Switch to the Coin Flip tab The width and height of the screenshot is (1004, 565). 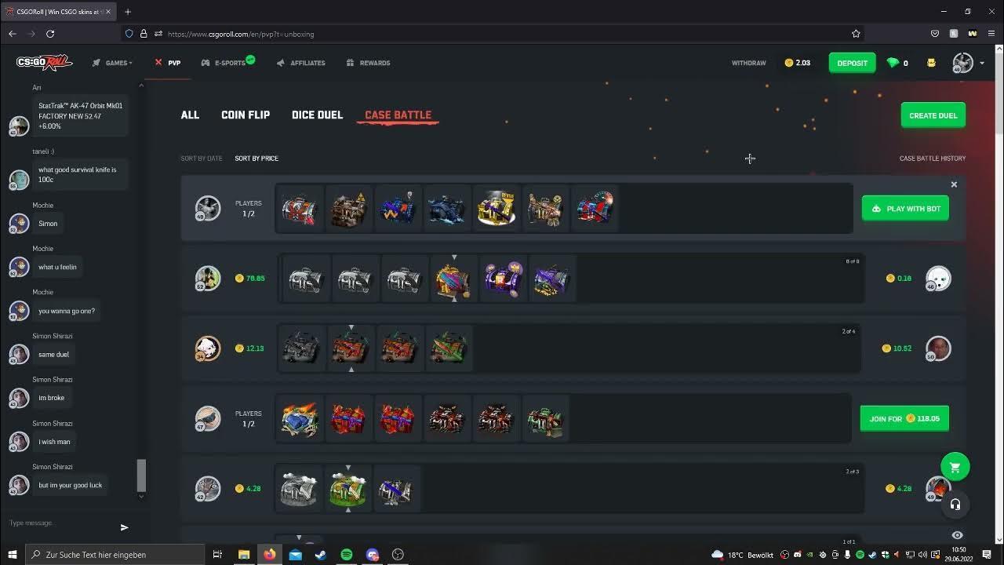coord(246,115)
